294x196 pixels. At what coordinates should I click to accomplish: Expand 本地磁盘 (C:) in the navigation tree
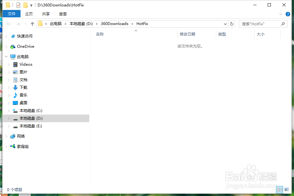10,110
